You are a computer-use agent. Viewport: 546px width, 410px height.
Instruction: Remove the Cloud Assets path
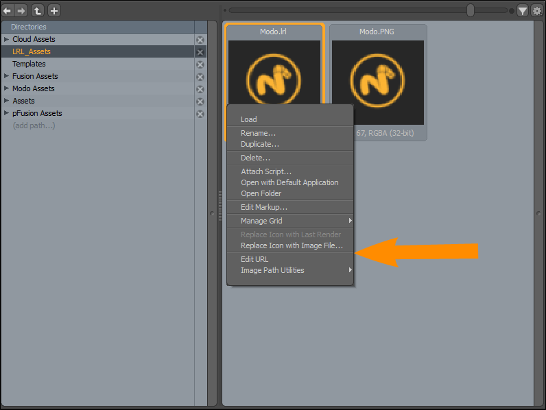click(200, 40)
